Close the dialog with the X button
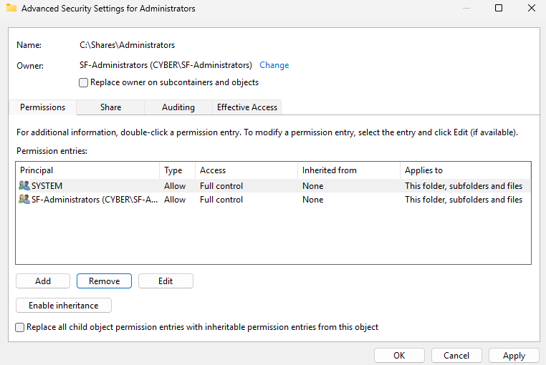Screen dimensions: 546x365 (530, 9)
